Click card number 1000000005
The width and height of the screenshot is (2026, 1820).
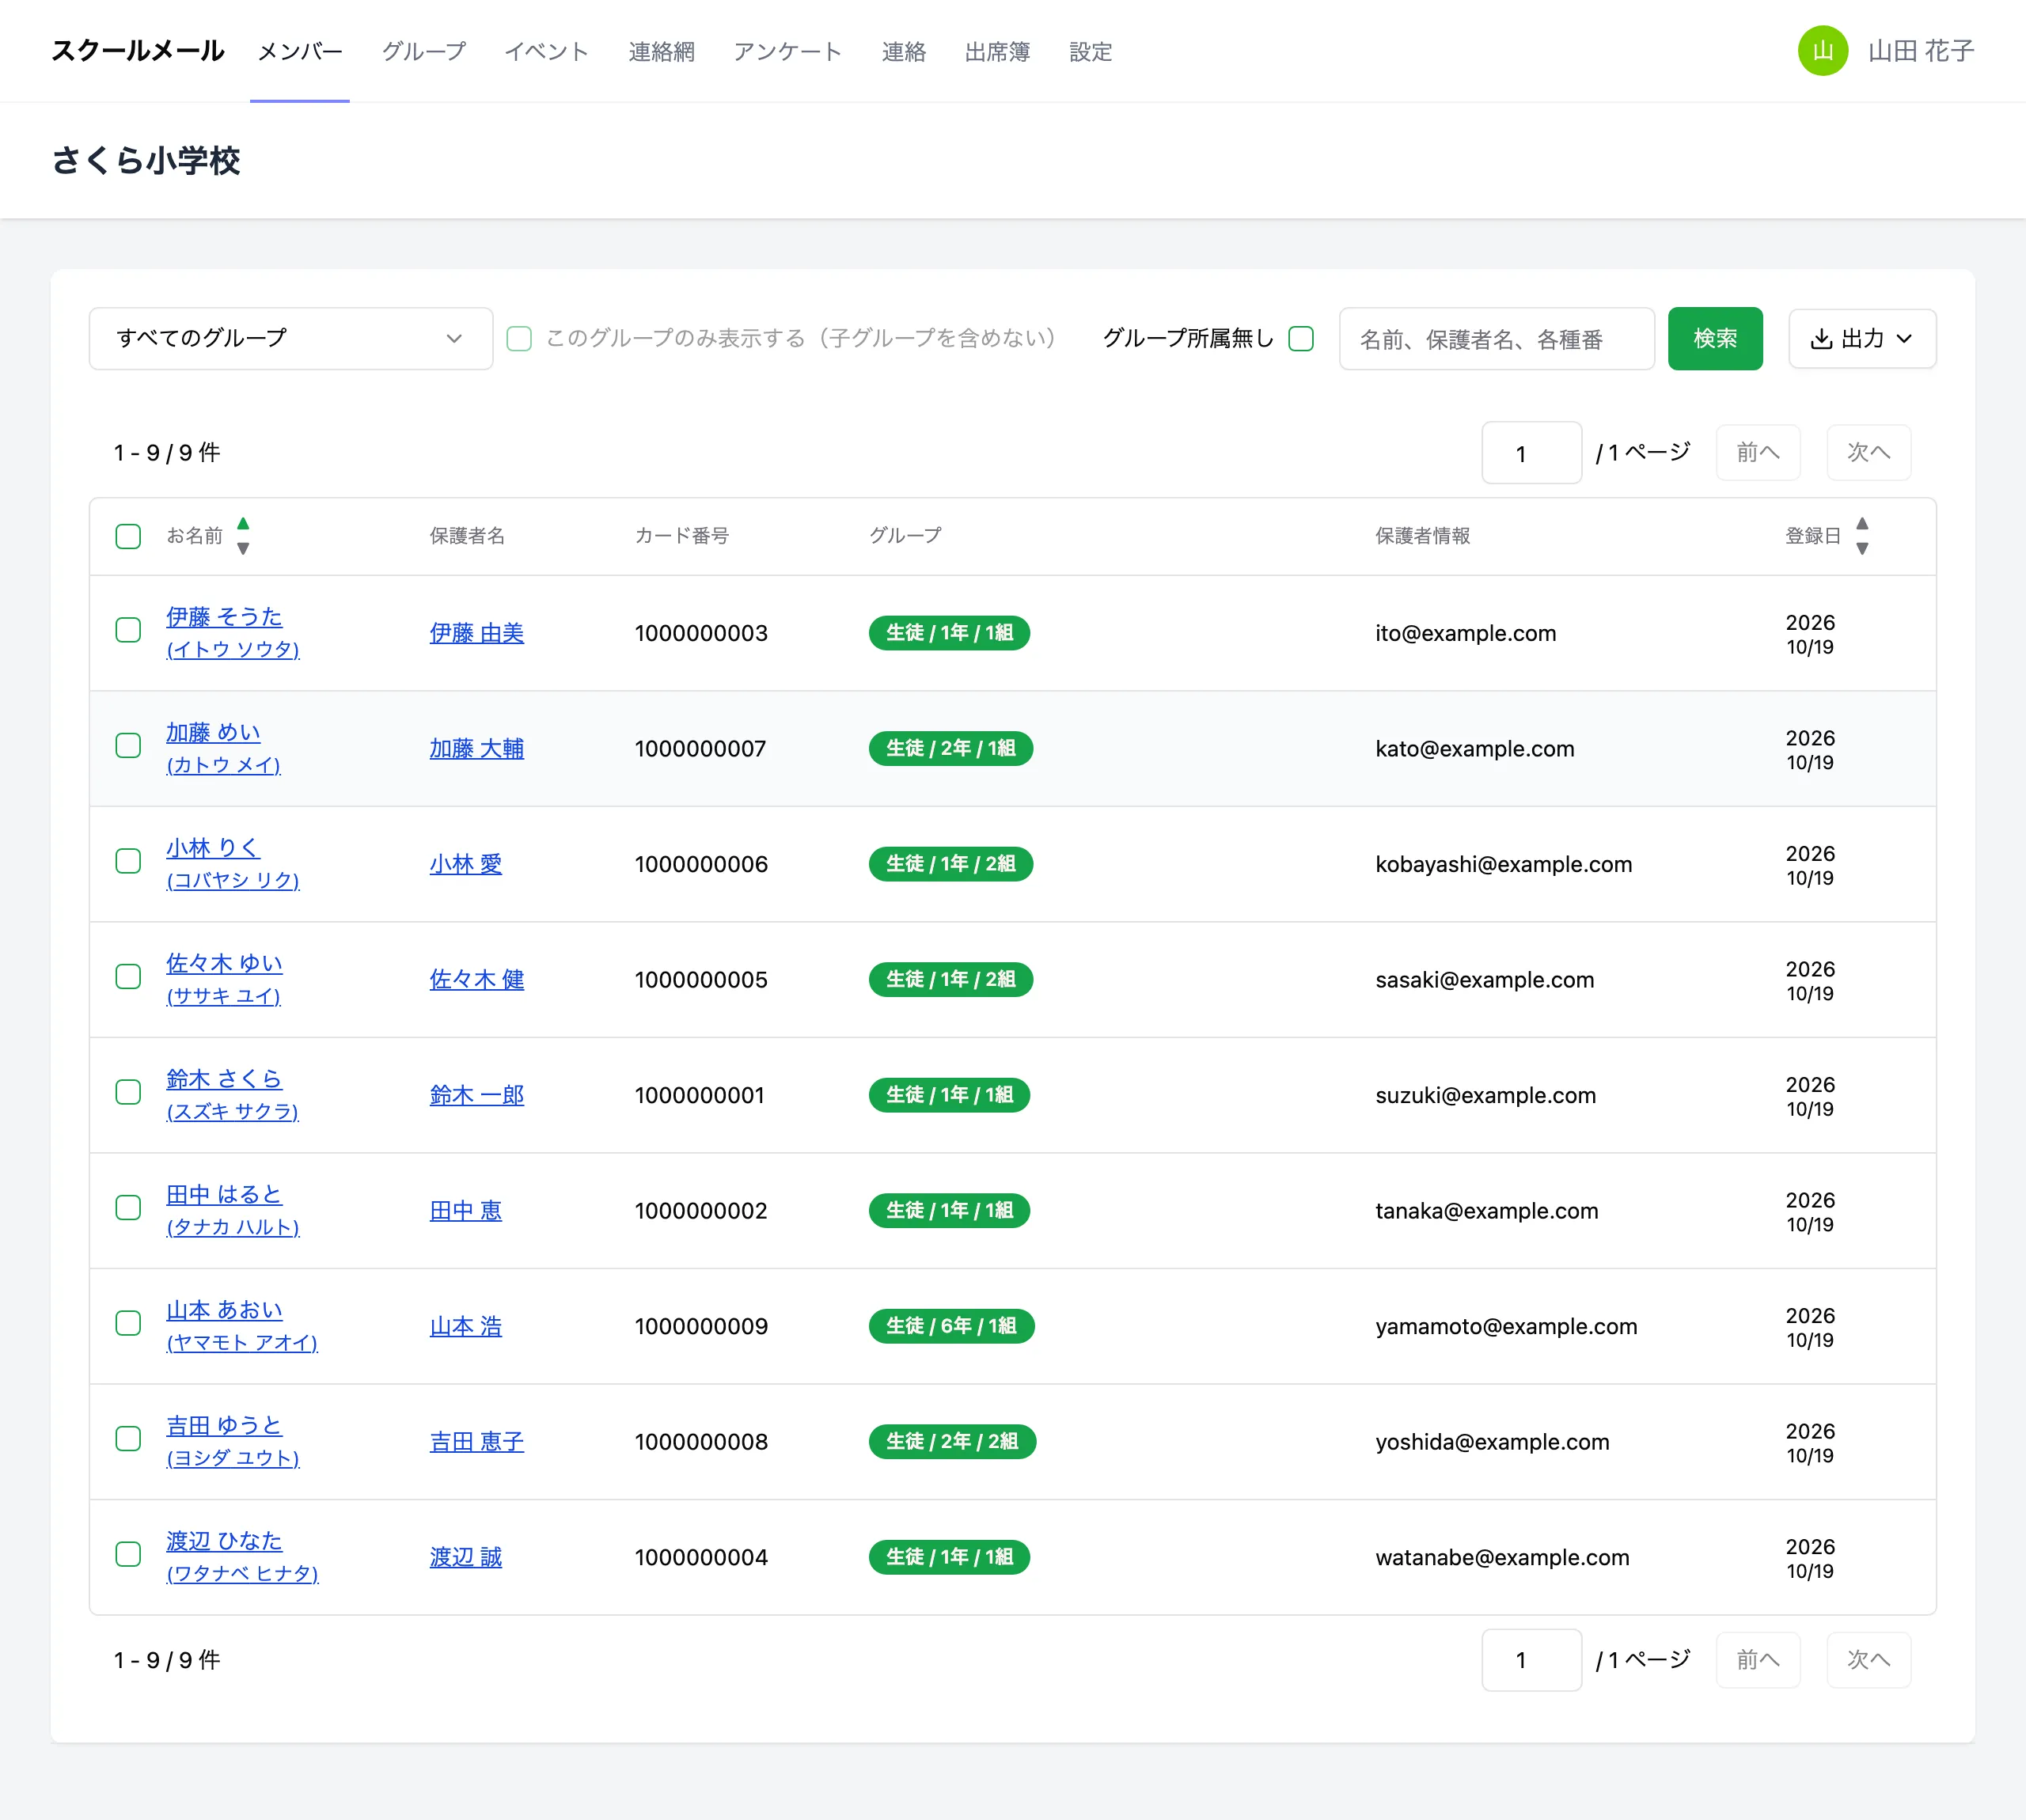701,980
